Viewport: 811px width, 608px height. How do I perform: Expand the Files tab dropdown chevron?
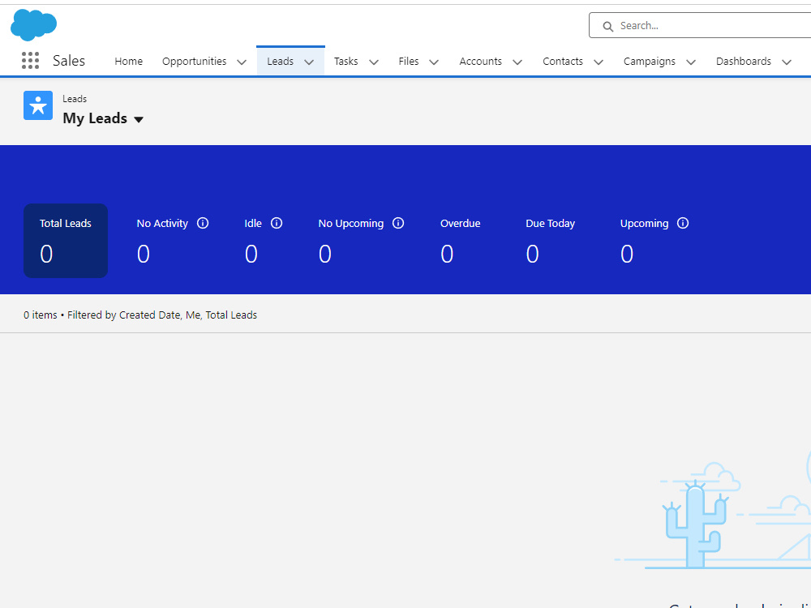click(x=434, y=62)
